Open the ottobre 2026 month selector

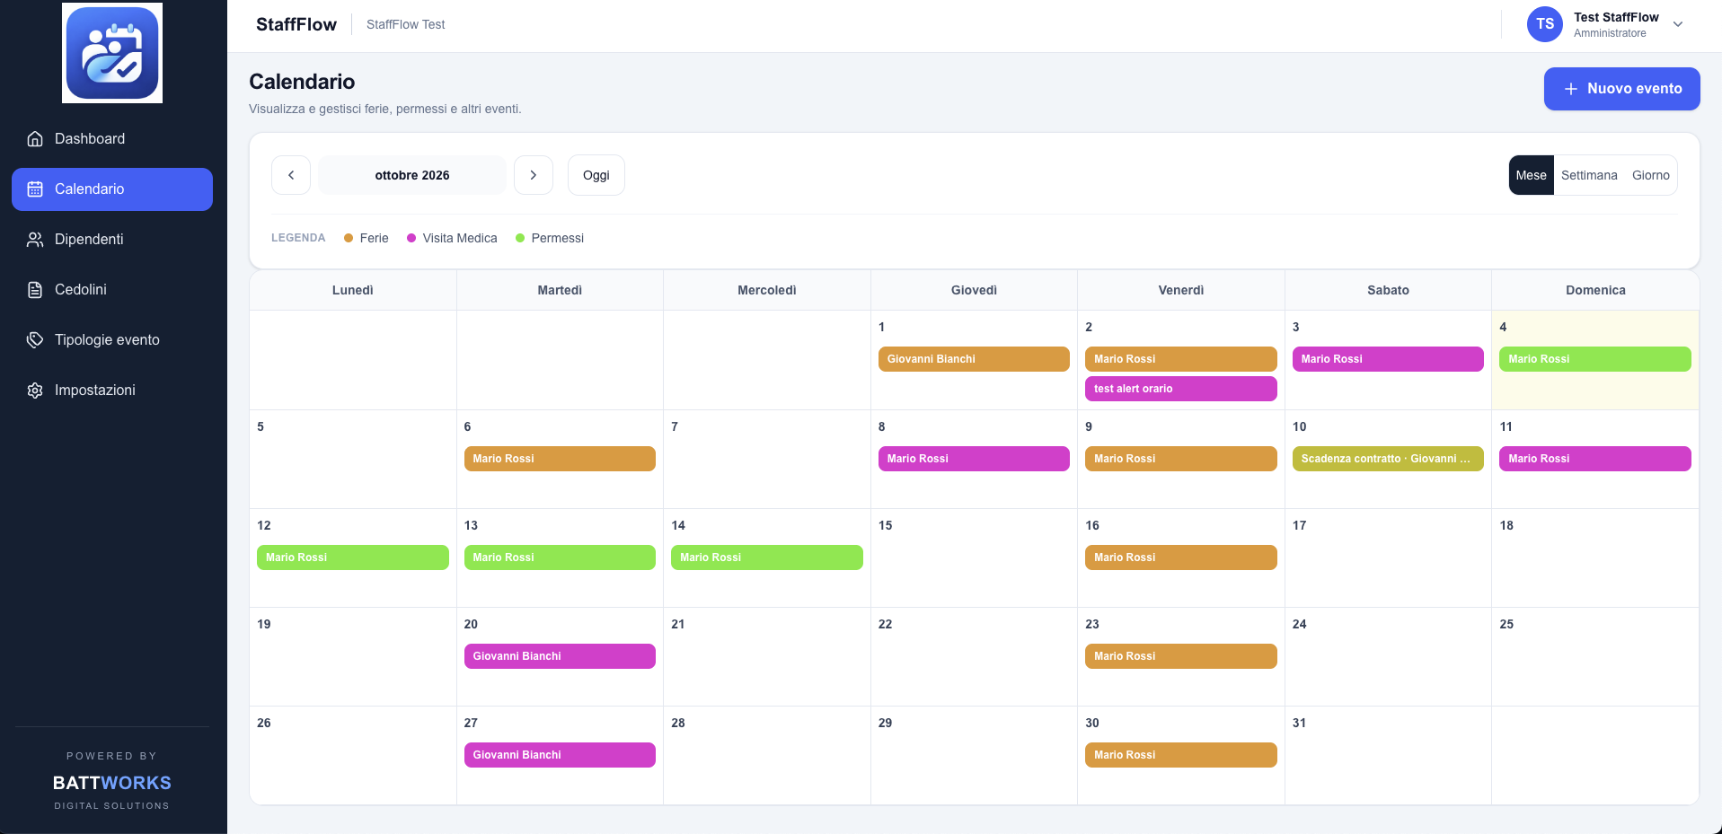(412, 175)
